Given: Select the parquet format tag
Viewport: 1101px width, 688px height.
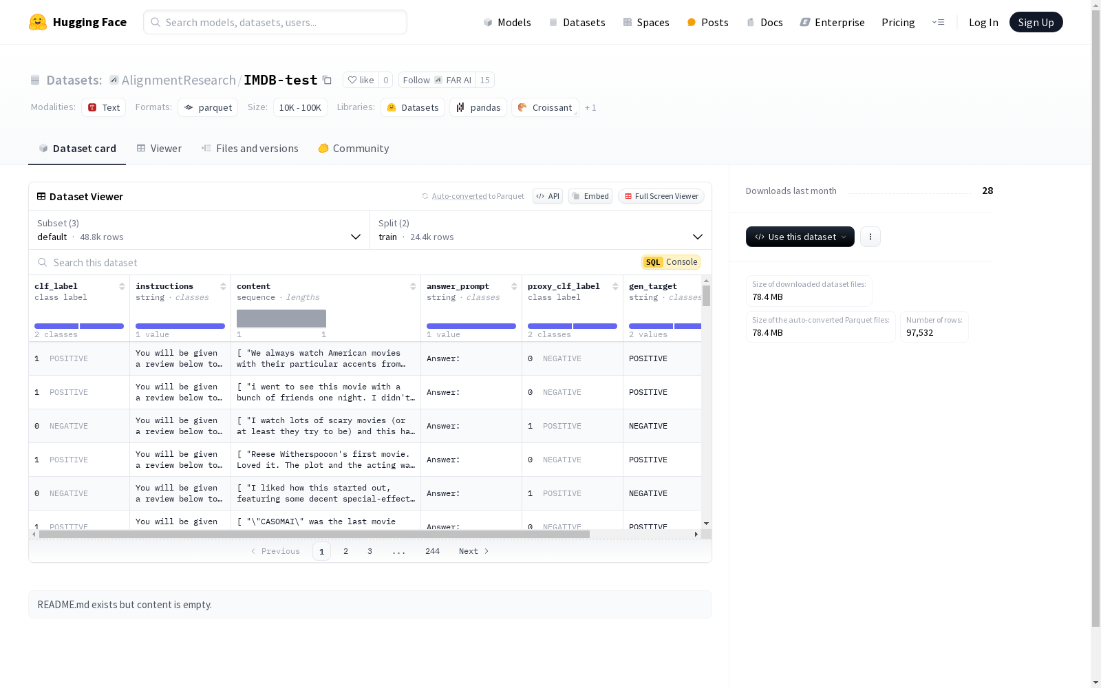Looking at the screenshot, I should coord(208,107).
